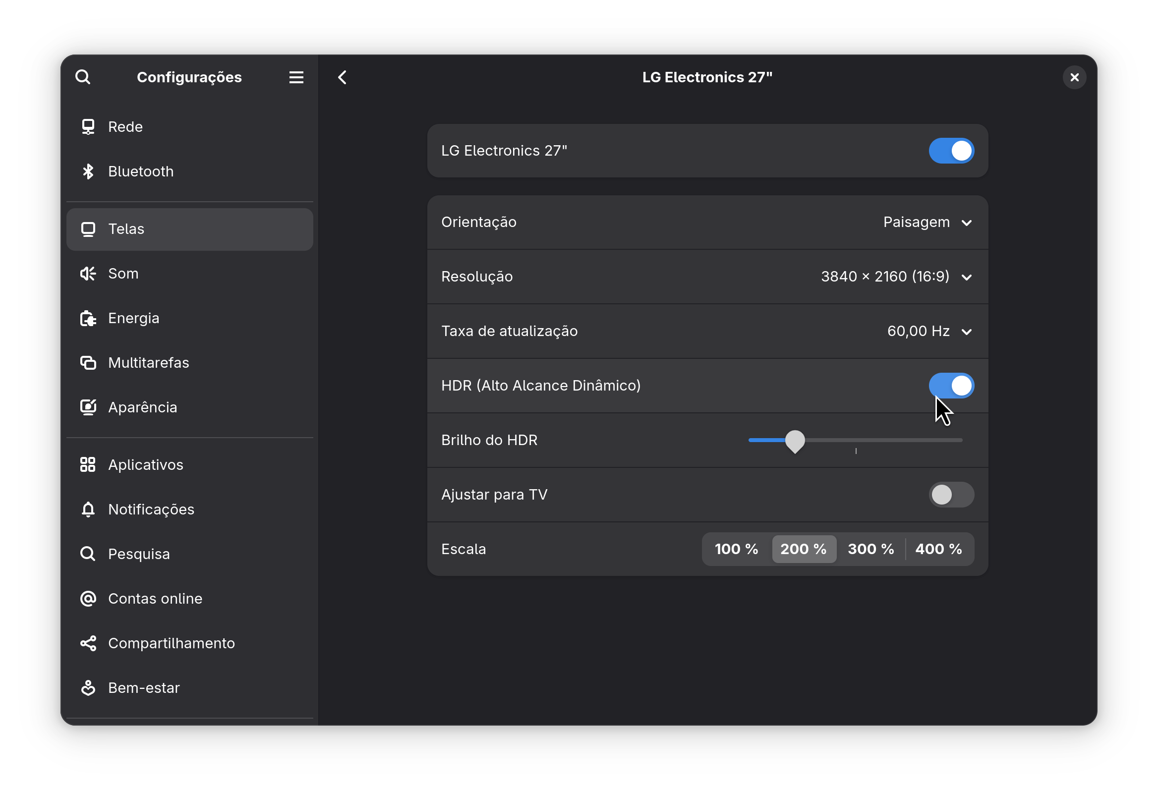
Task: Open the Compartilhamento sidebar entry
Action: coord(190,643)
